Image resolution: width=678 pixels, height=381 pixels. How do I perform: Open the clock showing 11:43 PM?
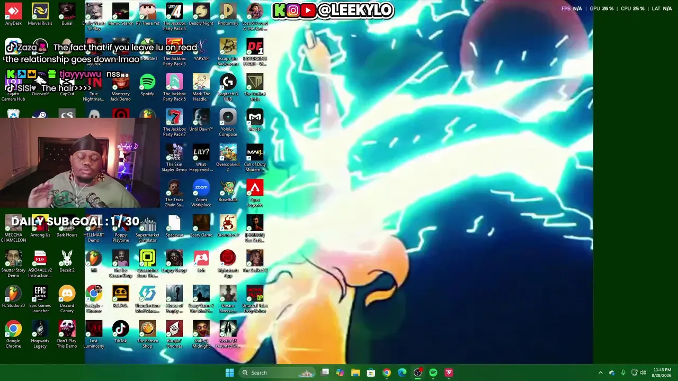tap(662, 373)
